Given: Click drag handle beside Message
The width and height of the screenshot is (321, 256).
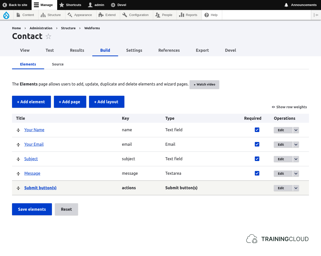Looking at the screenshot, I should 18,174.
